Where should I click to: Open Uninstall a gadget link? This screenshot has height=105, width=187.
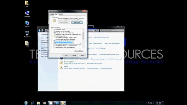point(101,48)
